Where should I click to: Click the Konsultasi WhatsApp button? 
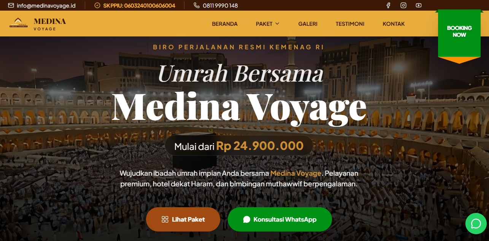280,219
